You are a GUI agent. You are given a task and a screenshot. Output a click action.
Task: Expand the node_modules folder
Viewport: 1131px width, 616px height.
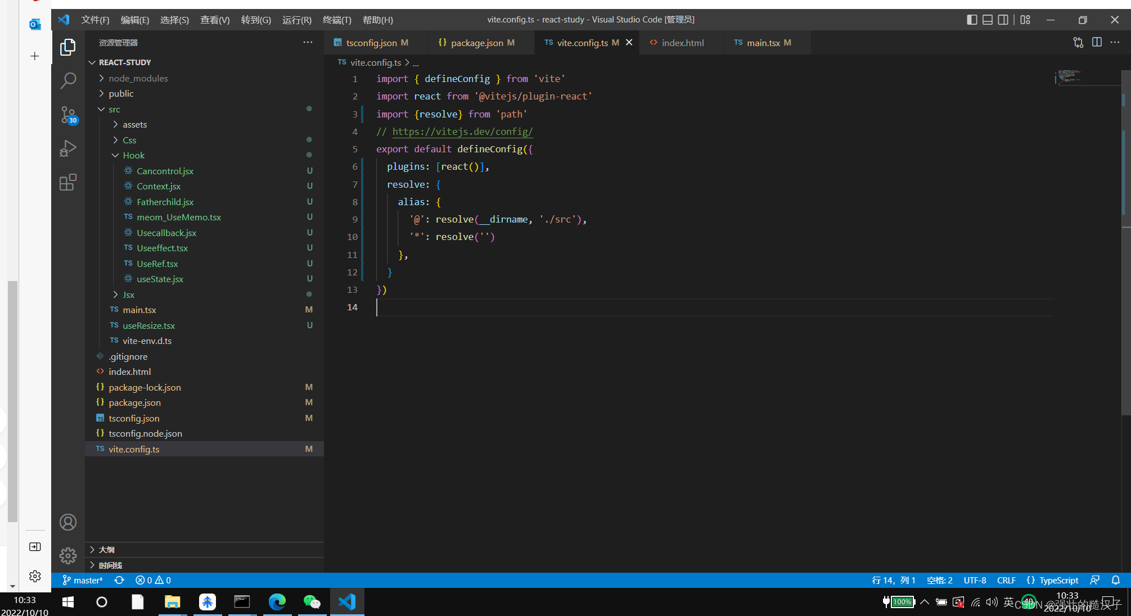coord(138,78)
